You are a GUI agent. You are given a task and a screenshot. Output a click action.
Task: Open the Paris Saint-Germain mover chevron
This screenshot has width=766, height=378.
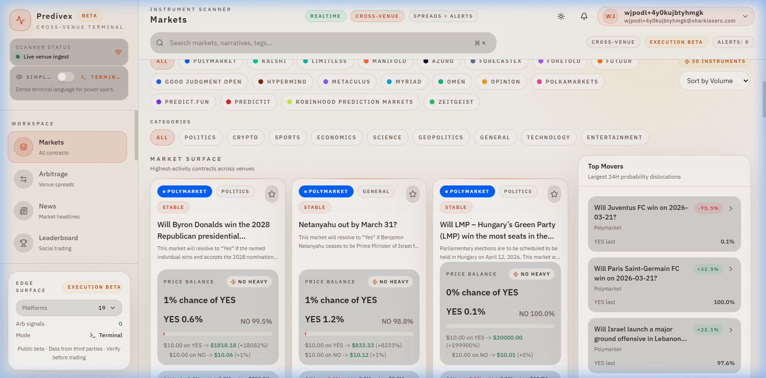tap(731, 269)
